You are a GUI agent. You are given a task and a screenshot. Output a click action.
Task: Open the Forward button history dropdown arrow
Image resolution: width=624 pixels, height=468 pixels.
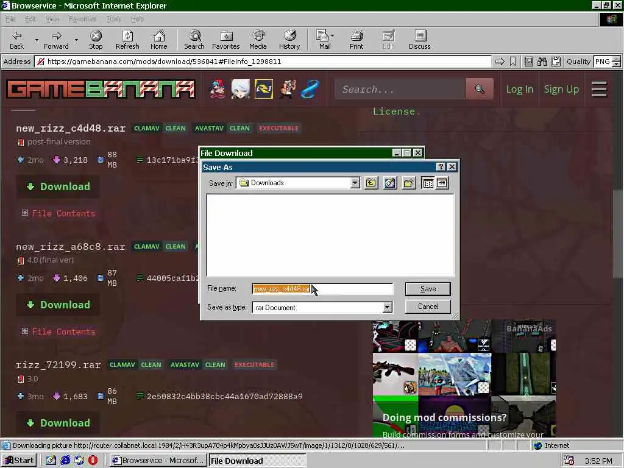(x=76, y=40)
